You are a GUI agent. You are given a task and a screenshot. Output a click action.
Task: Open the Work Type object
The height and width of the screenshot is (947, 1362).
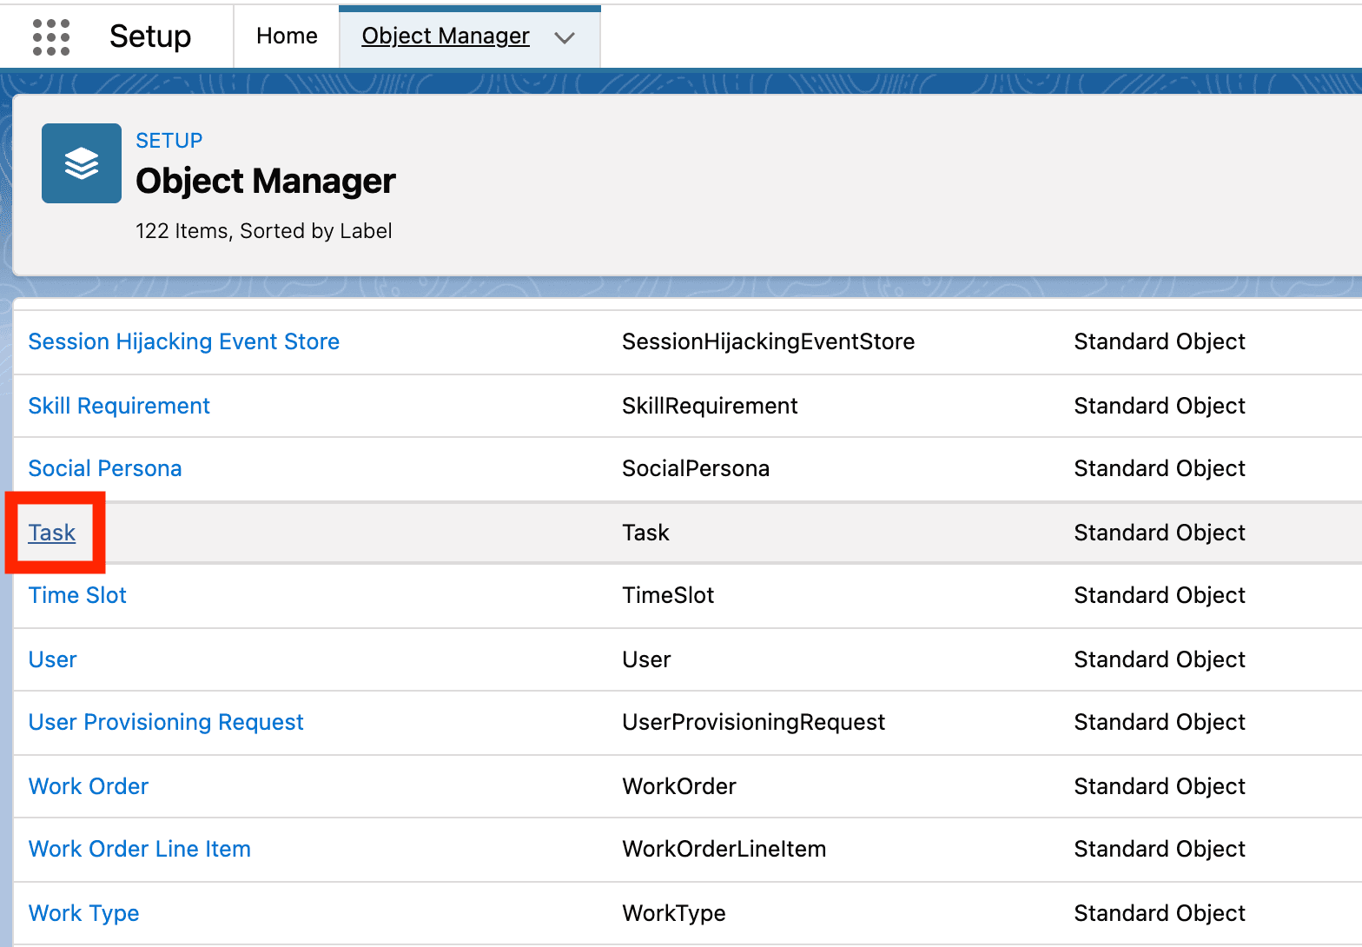pos(83,913)
